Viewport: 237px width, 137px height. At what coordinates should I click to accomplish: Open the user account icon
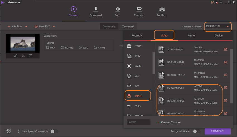click(216, 2)
